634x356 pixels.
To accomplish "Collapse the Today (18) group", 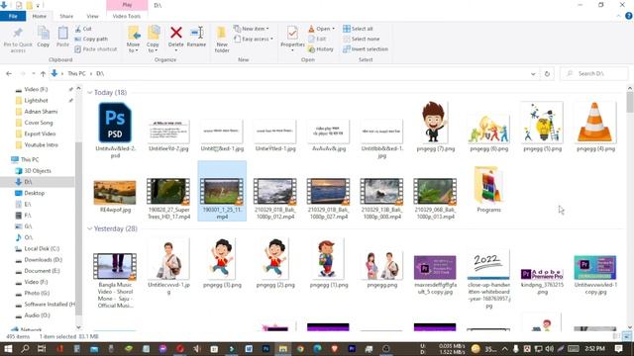I will pos(90,92).
